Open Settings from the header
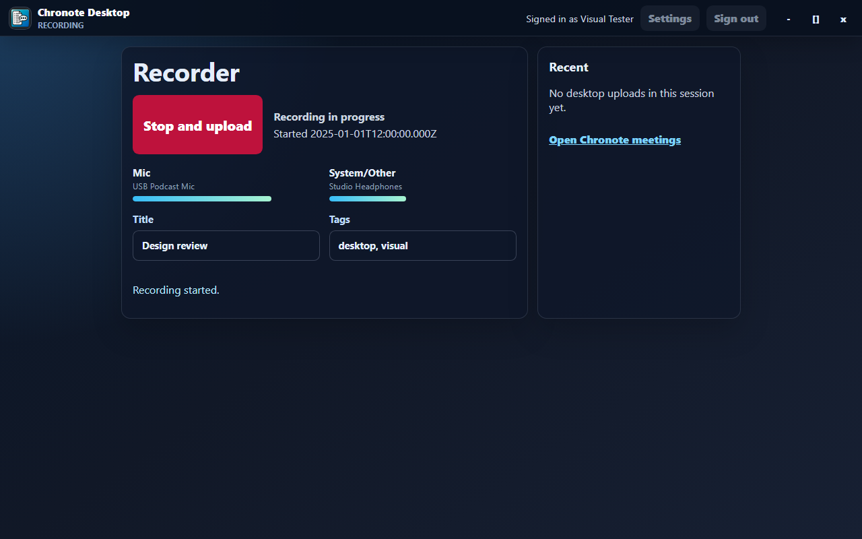 tap(670, 19)
